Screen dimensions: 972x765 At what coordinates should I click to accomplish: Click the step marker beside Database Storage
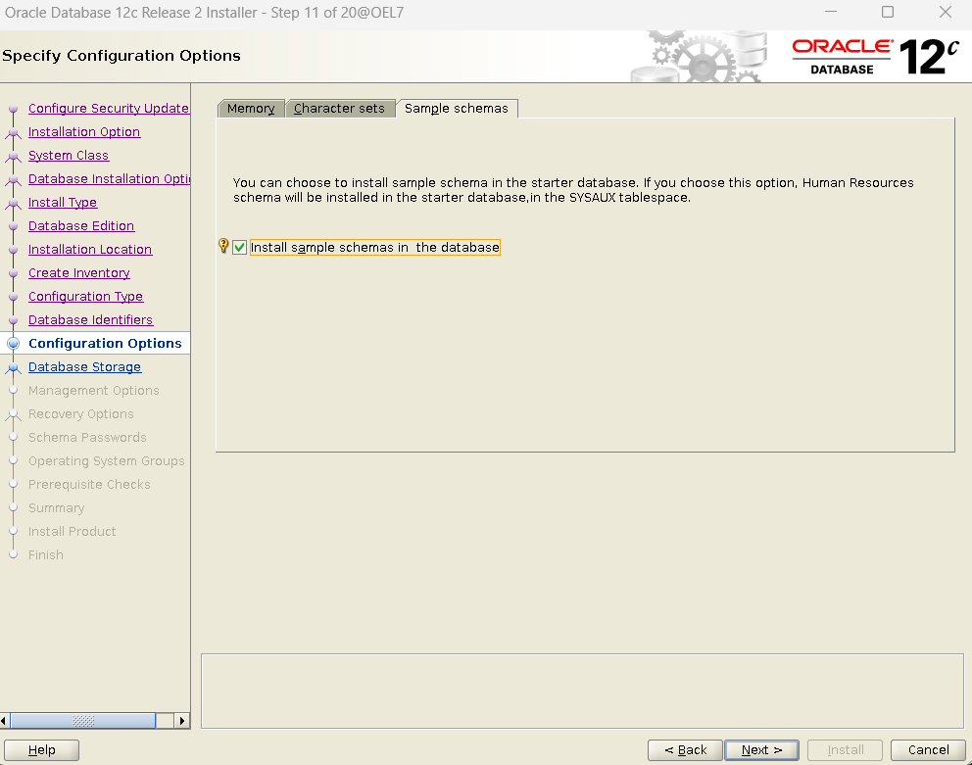point(13,367)
